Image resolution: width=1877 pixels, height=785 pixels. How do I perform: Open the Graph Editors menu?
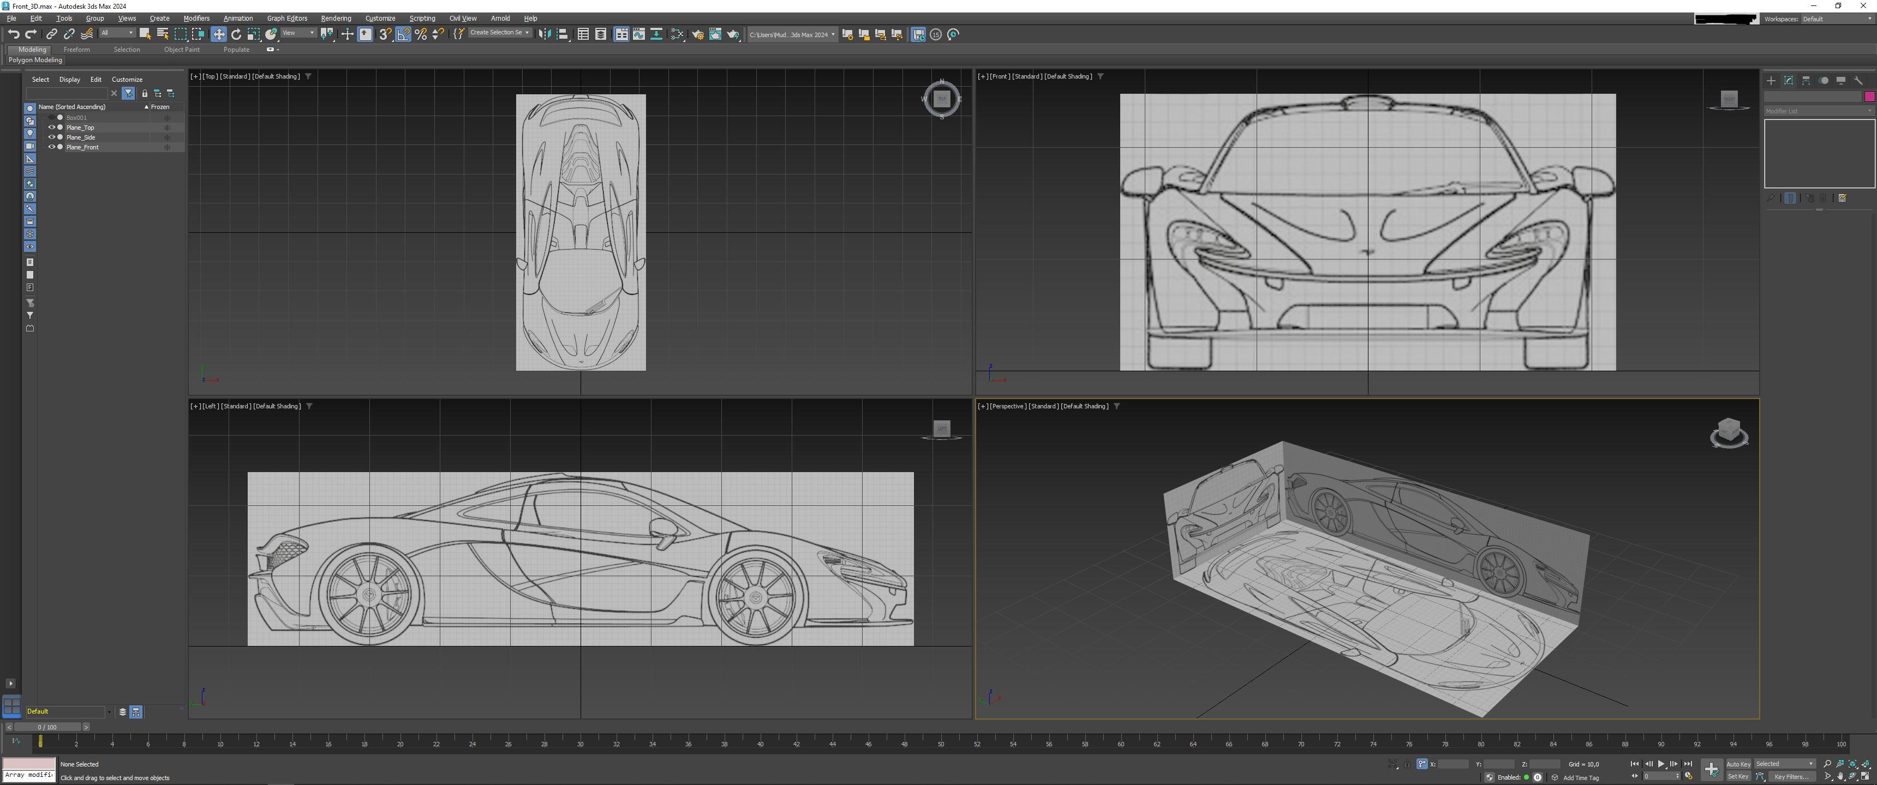click(287, 18)
